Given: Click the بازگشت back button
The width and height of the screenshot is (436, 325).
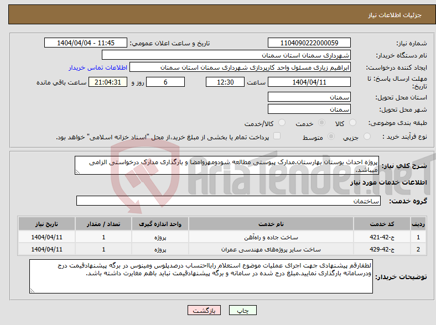Looking at the screenshot, I should click(204, 310).
